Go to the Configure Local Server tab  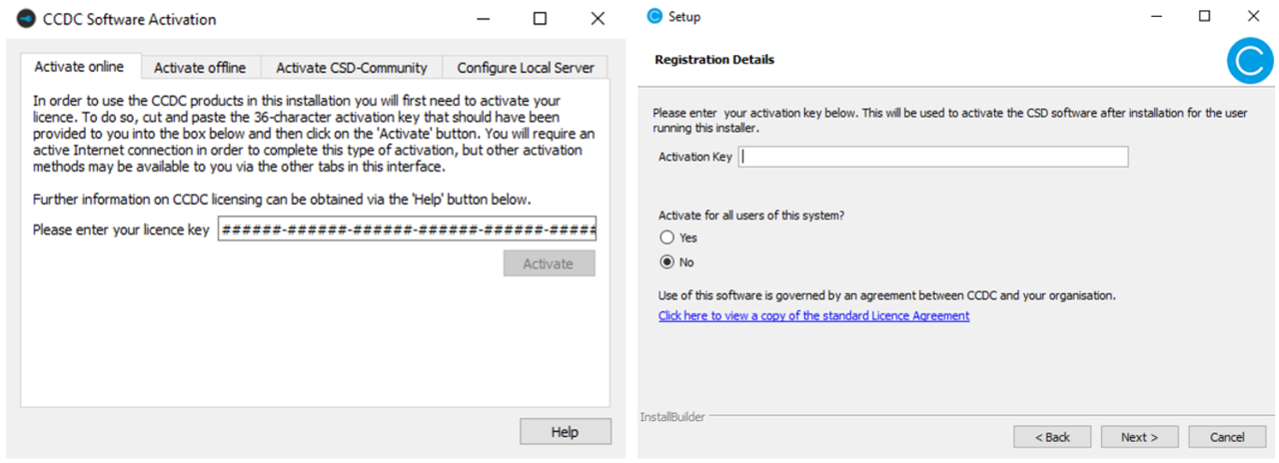pyautogui.click(x=525, y=68)
